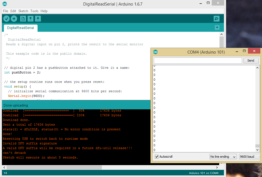
Task: Open Serial Monitor magnifier icon
Action: click(216, 19)
